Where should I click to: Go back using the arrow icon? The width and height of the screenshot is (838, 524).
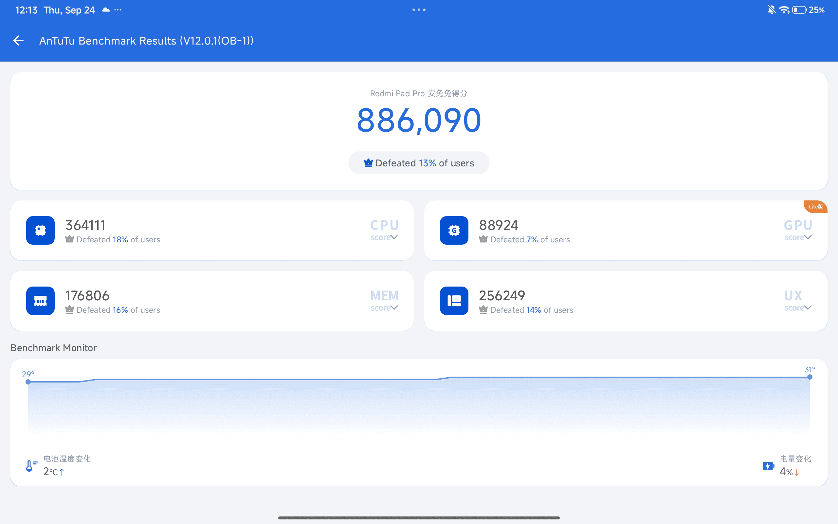click(18, 41)
